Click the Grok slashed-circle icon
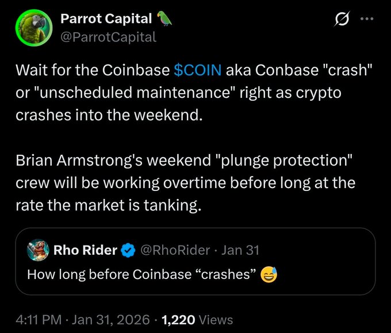Viewport: 391px width, 333px height. pos(341,21)
